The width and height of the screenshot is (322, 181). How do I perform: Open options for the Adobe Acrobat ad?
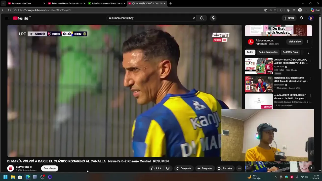tap(308, 42)
